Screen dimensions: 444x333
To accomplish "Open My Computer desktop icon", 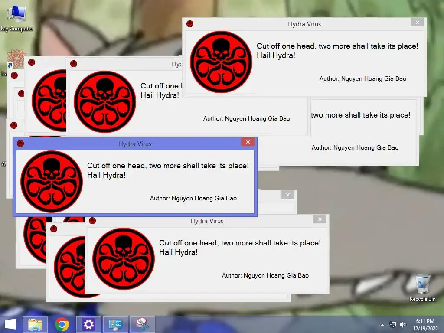I will point(17,17).
